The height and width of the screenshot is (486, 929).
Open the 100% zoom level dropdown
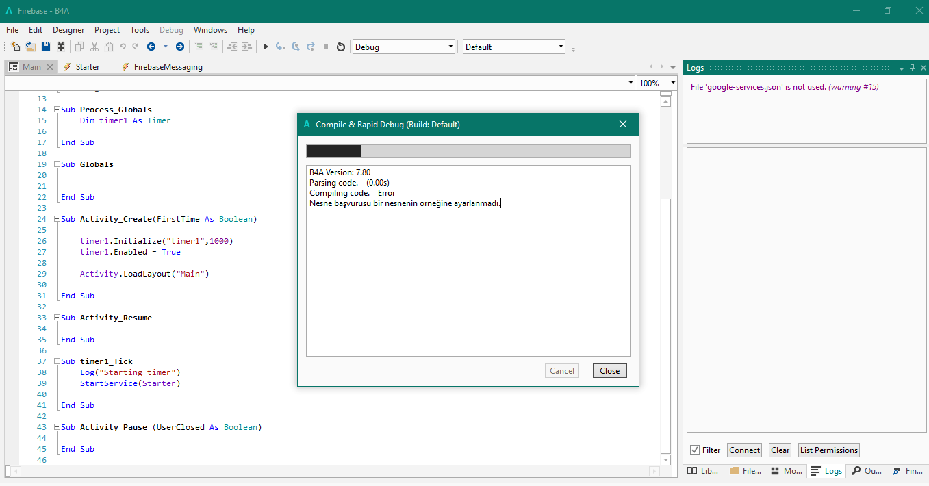coord(672,83)
